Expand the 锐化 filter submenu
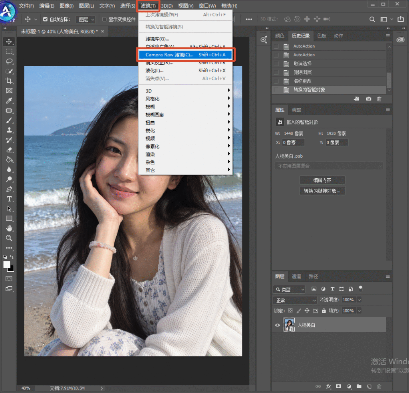409x393 pixels. pyautogui.click(x=185, y=130)
